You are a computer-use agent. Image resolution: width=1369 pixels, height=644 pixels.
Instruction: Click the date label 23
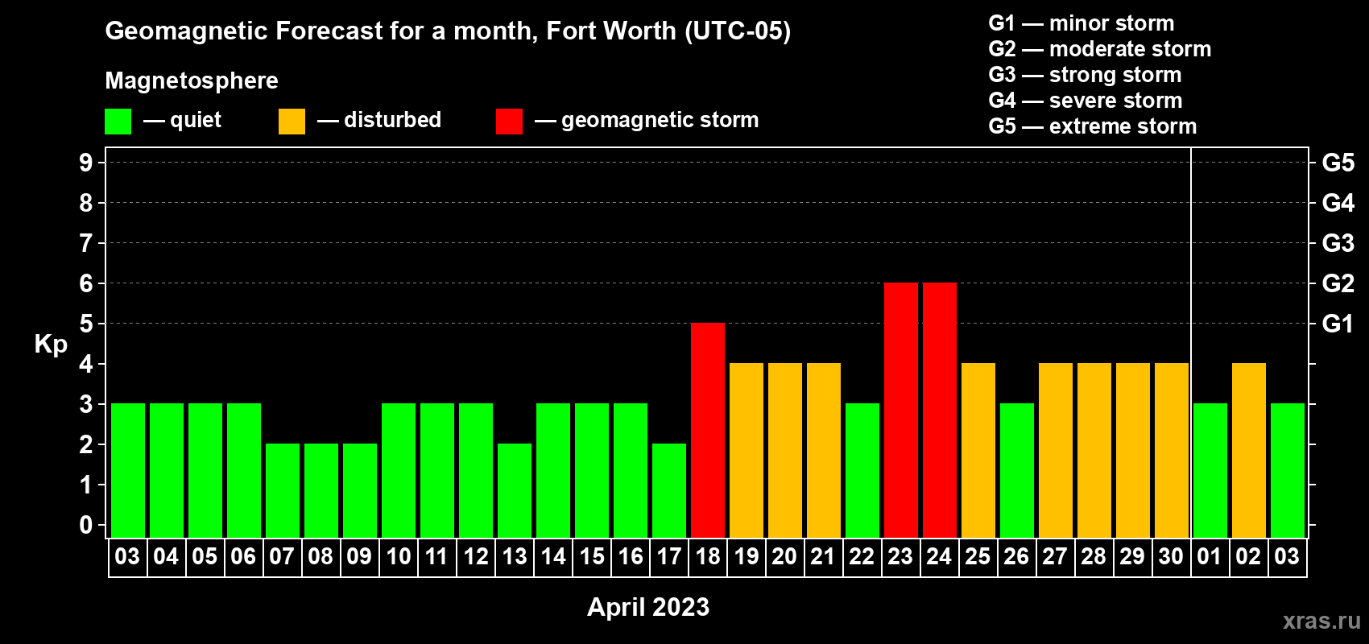coord(901,556)
